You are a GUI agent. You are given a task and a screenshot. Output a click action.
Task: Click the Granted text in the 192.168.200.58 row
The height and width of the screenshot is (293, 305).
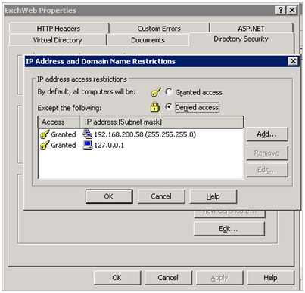tap(64, 134)
